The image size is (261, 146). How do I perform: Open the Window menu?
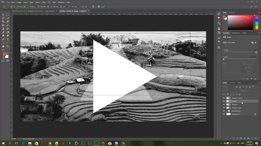pyautogui.click(x=61, y=2)
